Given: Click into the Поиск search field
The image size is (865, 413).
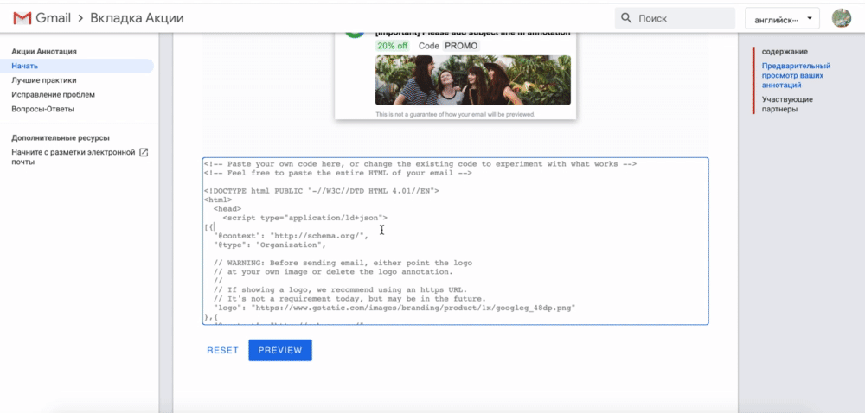Looking at the screenshot, I should click(675, 18).
